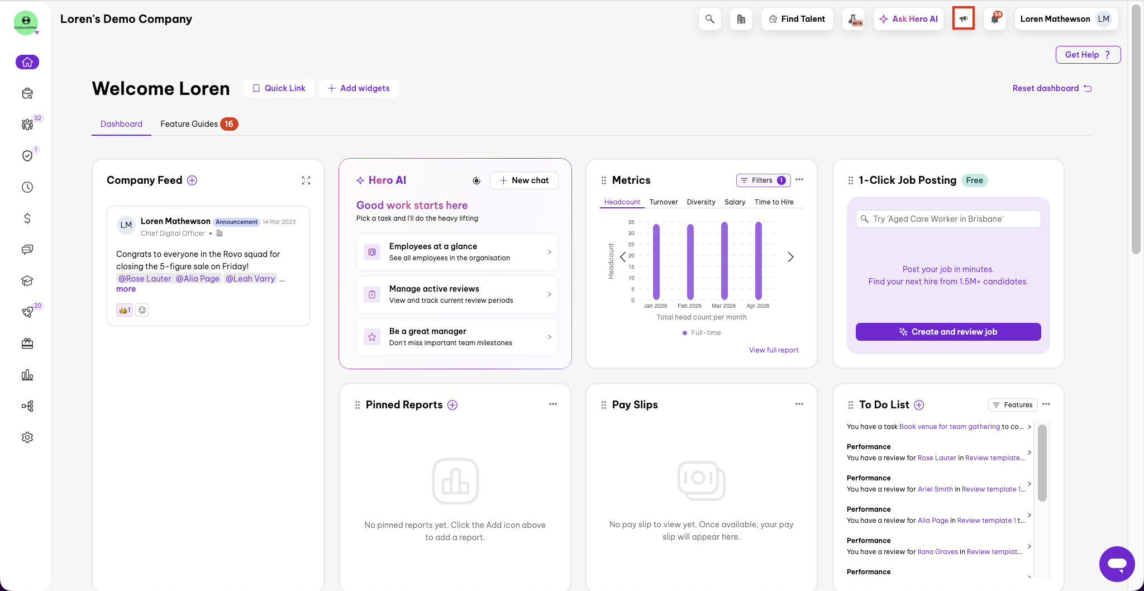
Task: Open the Filters dropdown in Metrics
Action: tap(763, 180)
